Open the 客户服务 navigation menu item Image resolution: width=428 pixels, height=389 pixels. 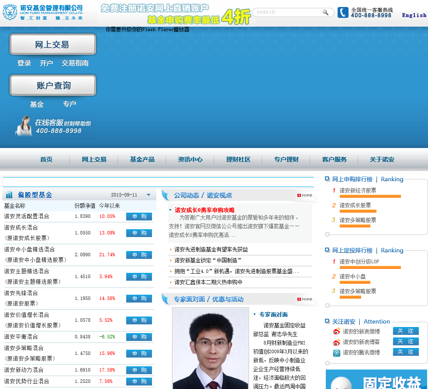click(335, 159)
